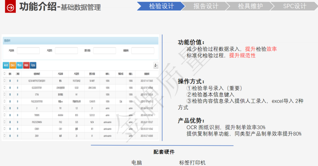
Task: Click the dark-blue search (查询) toolbar button
Action: click(33, 65)
